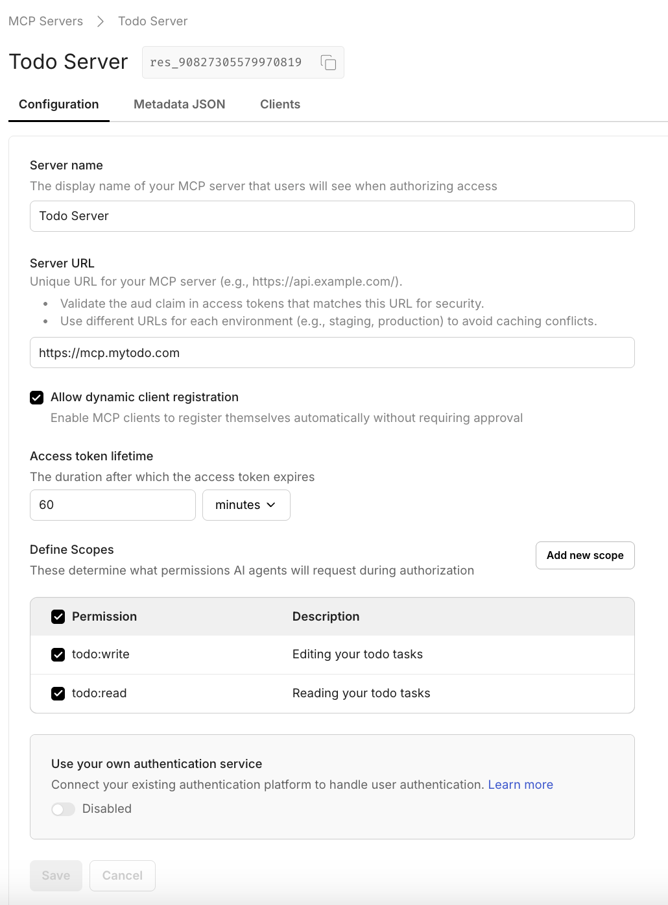Click the Add new scope button

click(584, 555)
